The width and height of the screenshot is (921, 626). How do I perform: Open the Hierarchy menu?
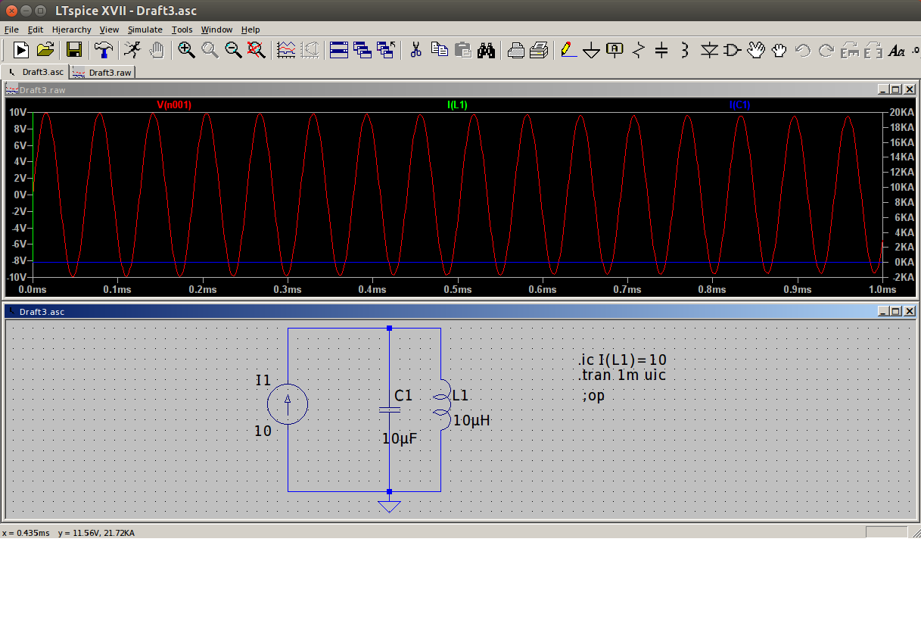pyautogui.click(x=71, y=30)
